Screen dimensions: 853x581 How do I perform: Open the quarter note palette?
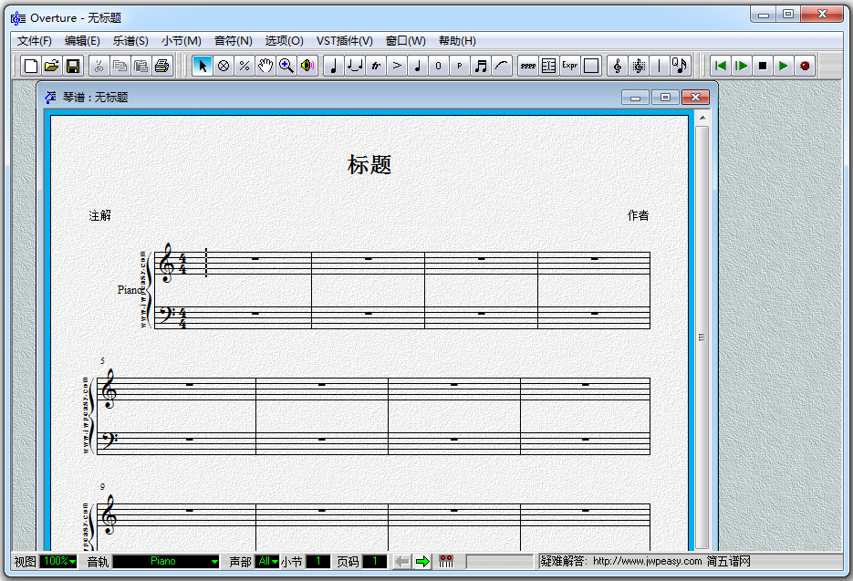[334, 66]
